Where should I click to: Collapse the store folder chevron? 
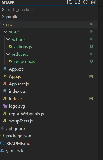tap(5, 32)
